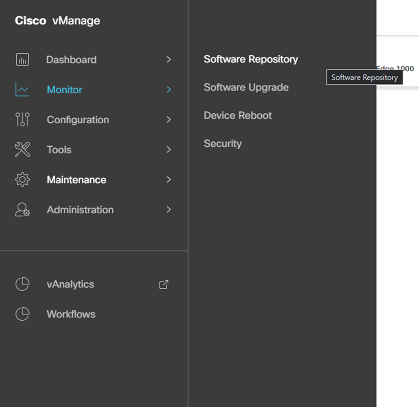Viewport: 419px width, 407px height.
Task: Click the Tools crossed-wrench icon
Action: click(21, 150)
